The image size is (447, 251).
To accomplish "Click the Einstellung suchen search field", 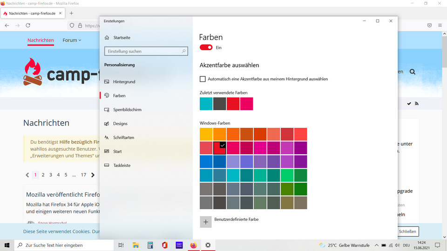I will pos(146,51).
